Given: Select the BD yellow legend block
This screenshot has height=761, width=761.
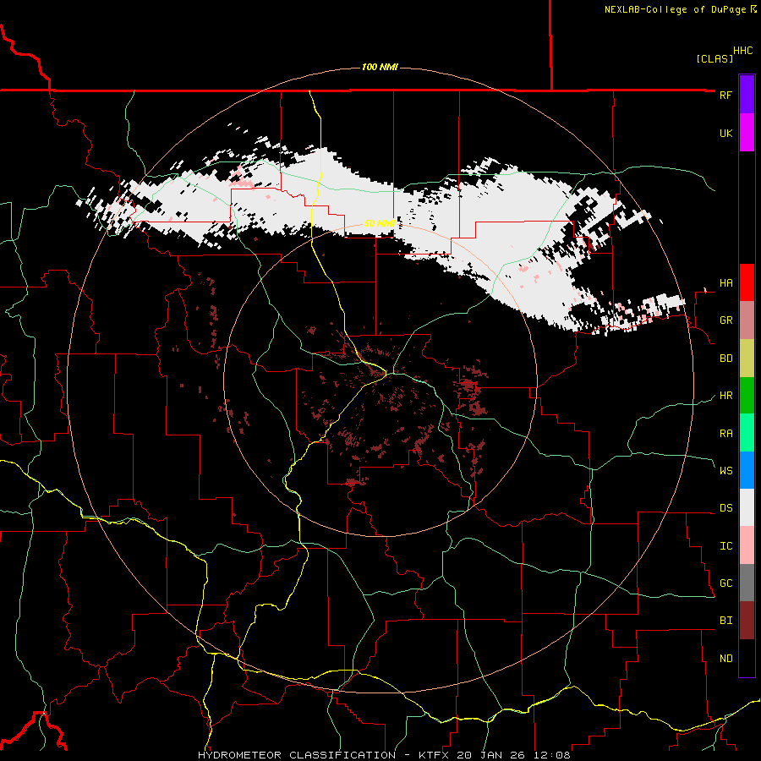Looking at the screenshot, I should (747, 358).
